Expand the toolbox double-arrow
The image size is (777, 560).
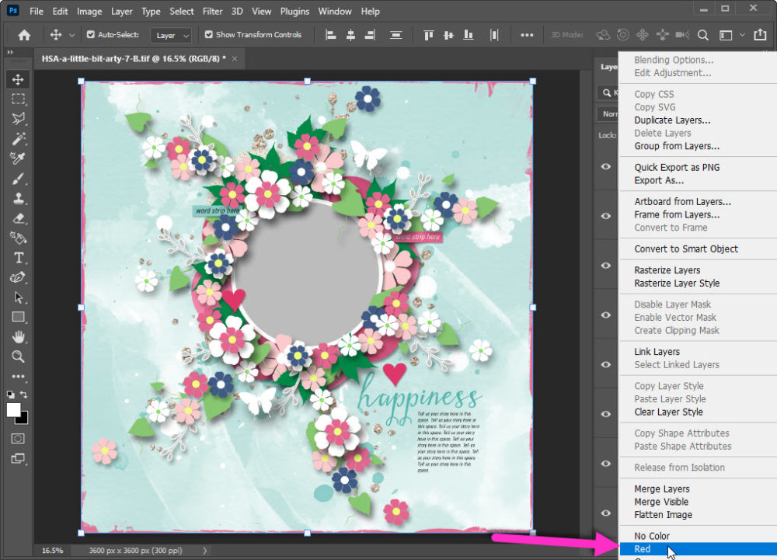coord(10,52)
